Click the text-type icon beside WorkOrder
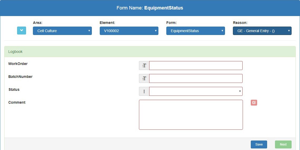Viewport: 300px width, 150px height. pyautogui.click(x=144, y=66)
